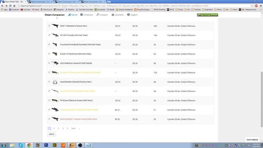Image resolution: width=263 pixels, height=148 pixels.
Task: Click the green Sign in through Steam button
Action: [208, 15]
